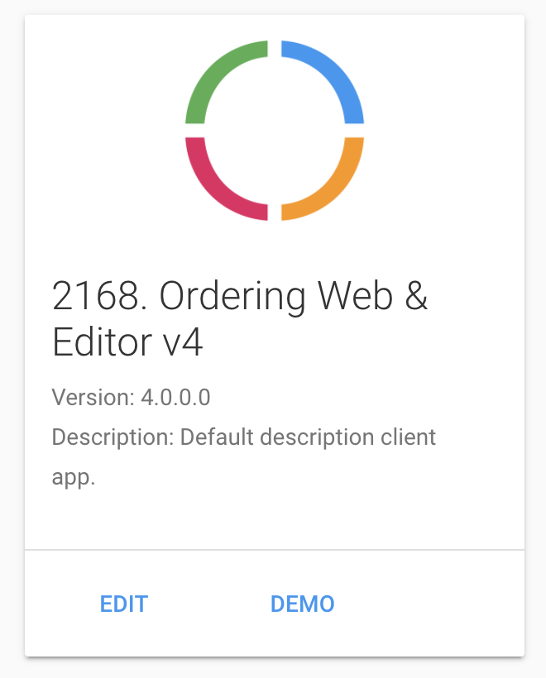Viewport: 546px width, 678px height.
Task: Open the DEMO link
Action: tap(303, 604)
